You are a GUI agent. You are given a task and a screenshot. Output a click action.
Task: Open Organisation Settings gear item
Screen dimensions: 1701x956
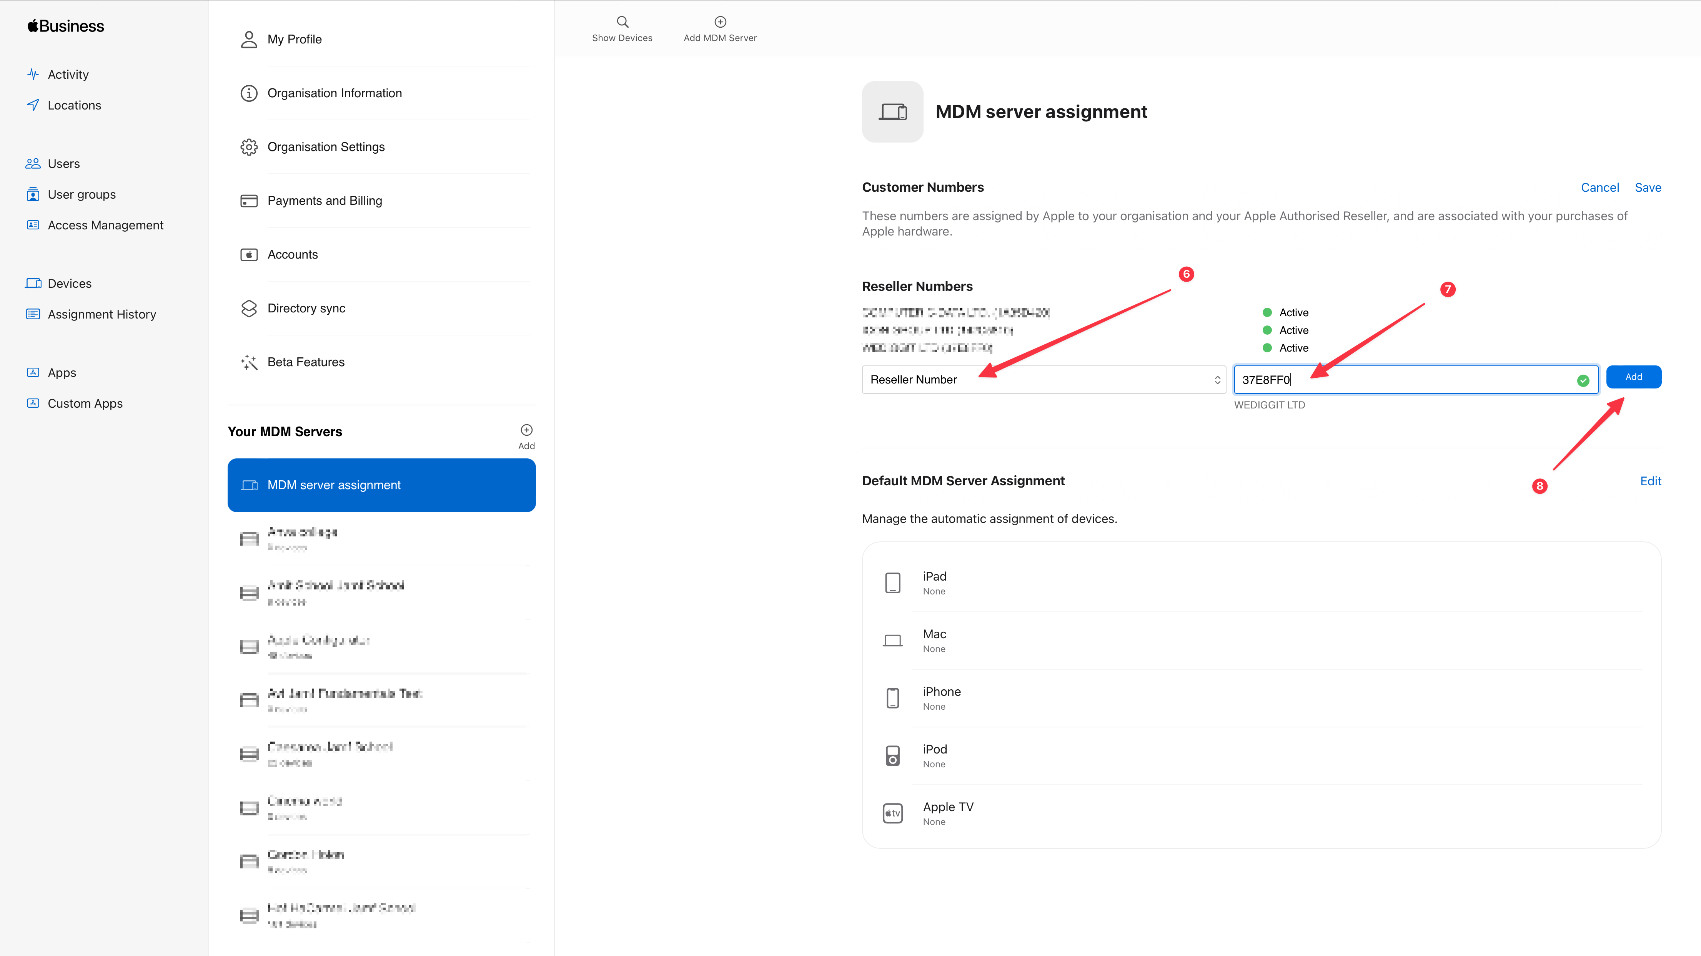(x=326, y=147)
